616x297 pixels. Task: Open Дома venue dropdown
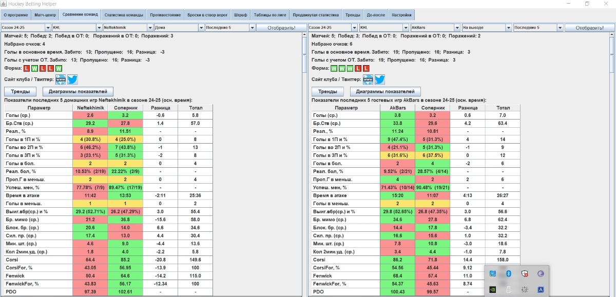pyautogui.click(x=179, y=28)
